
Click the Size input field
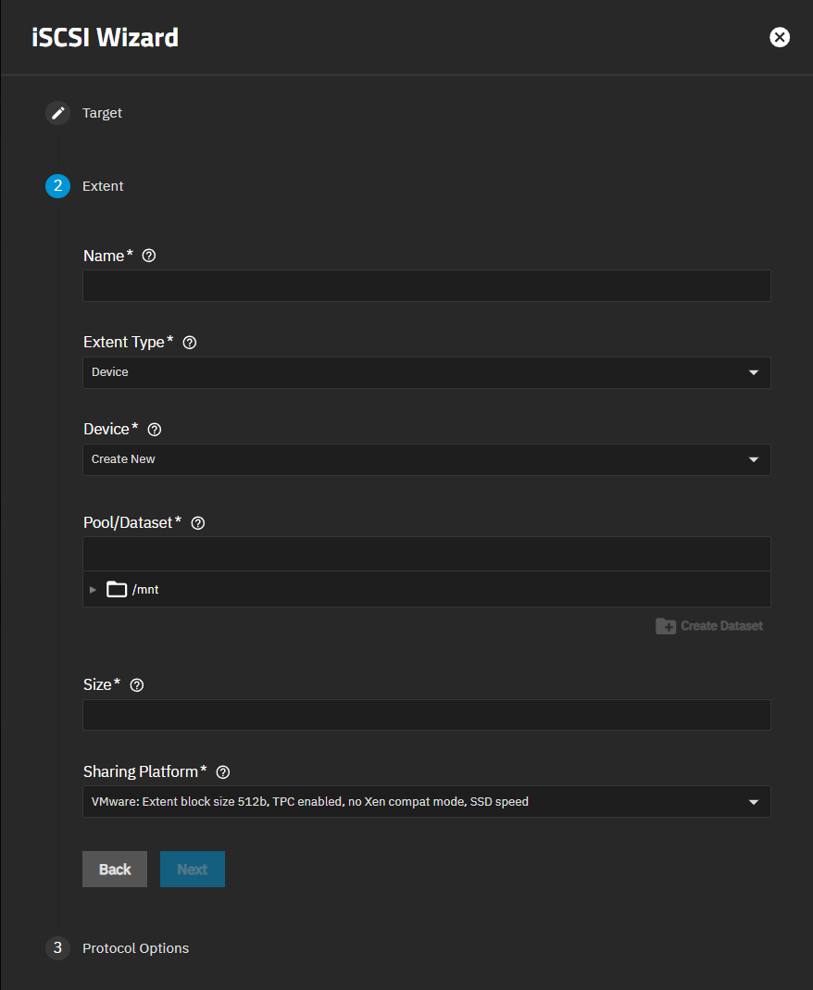426,714
